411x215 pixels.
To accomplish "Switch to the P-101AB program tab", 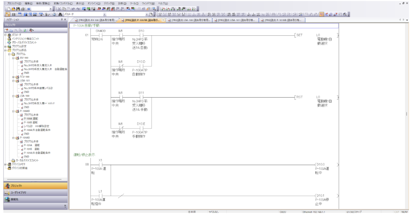I will point(282,20).
